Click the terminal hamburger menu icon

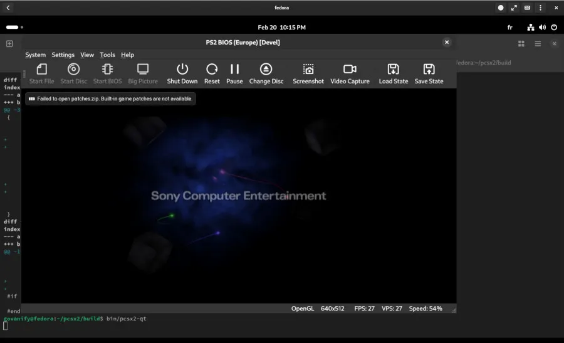[x=538, y=44]
